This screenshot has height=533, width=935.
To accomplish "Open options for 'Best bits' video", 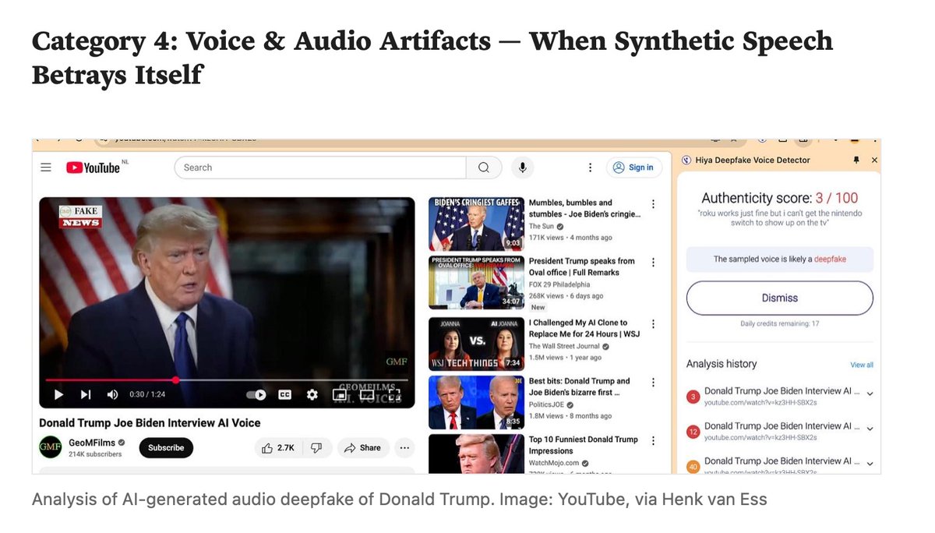I will 653,383.
